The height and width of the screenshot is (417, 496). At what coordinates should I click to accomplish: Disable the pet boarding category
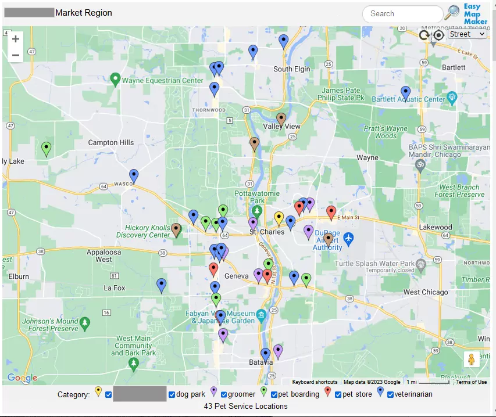coord(274,395)
